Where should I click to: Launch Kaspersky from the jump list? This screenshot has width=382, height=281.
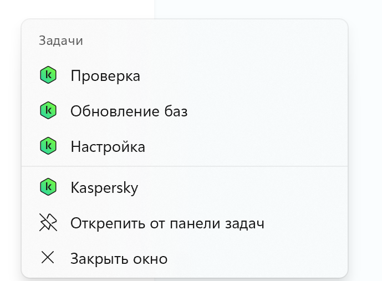click(x=185, y=187)
